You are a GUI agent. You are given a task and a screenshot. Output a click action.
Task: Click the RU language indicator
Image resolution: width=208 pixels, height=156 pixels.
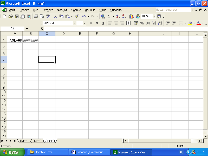[181, 152]
